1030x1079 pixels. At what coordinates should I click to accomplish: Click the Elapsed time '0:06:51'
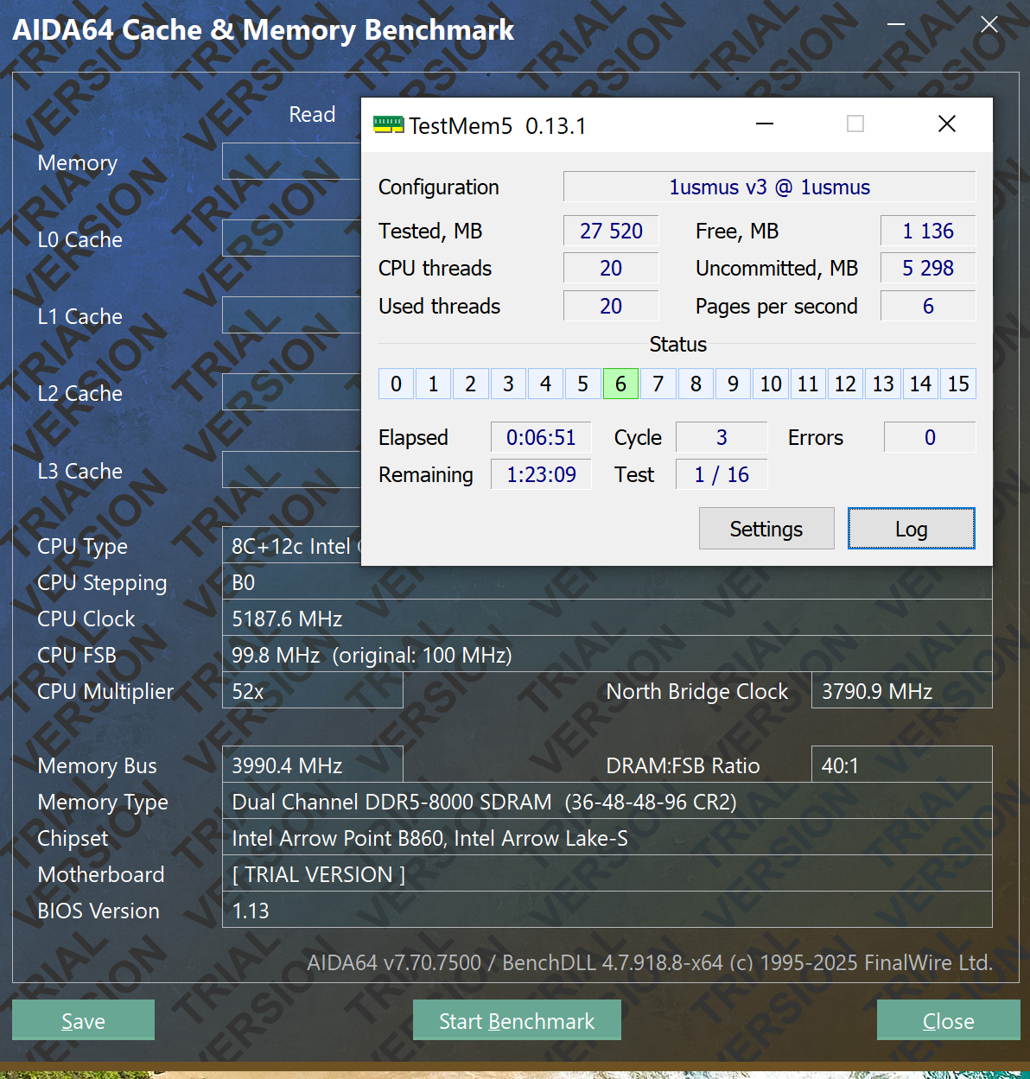click(541, 437)
